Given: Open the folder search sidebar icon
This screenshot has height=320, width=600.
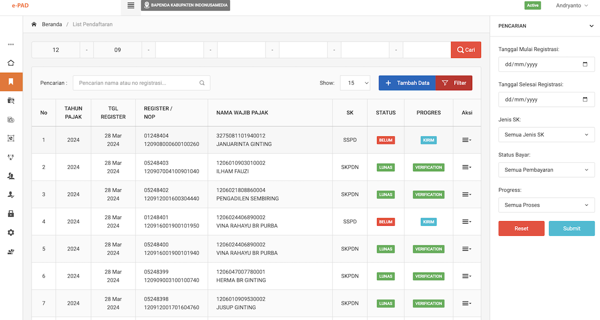Looking at the screenshot, I should click(x=11, y=100).
